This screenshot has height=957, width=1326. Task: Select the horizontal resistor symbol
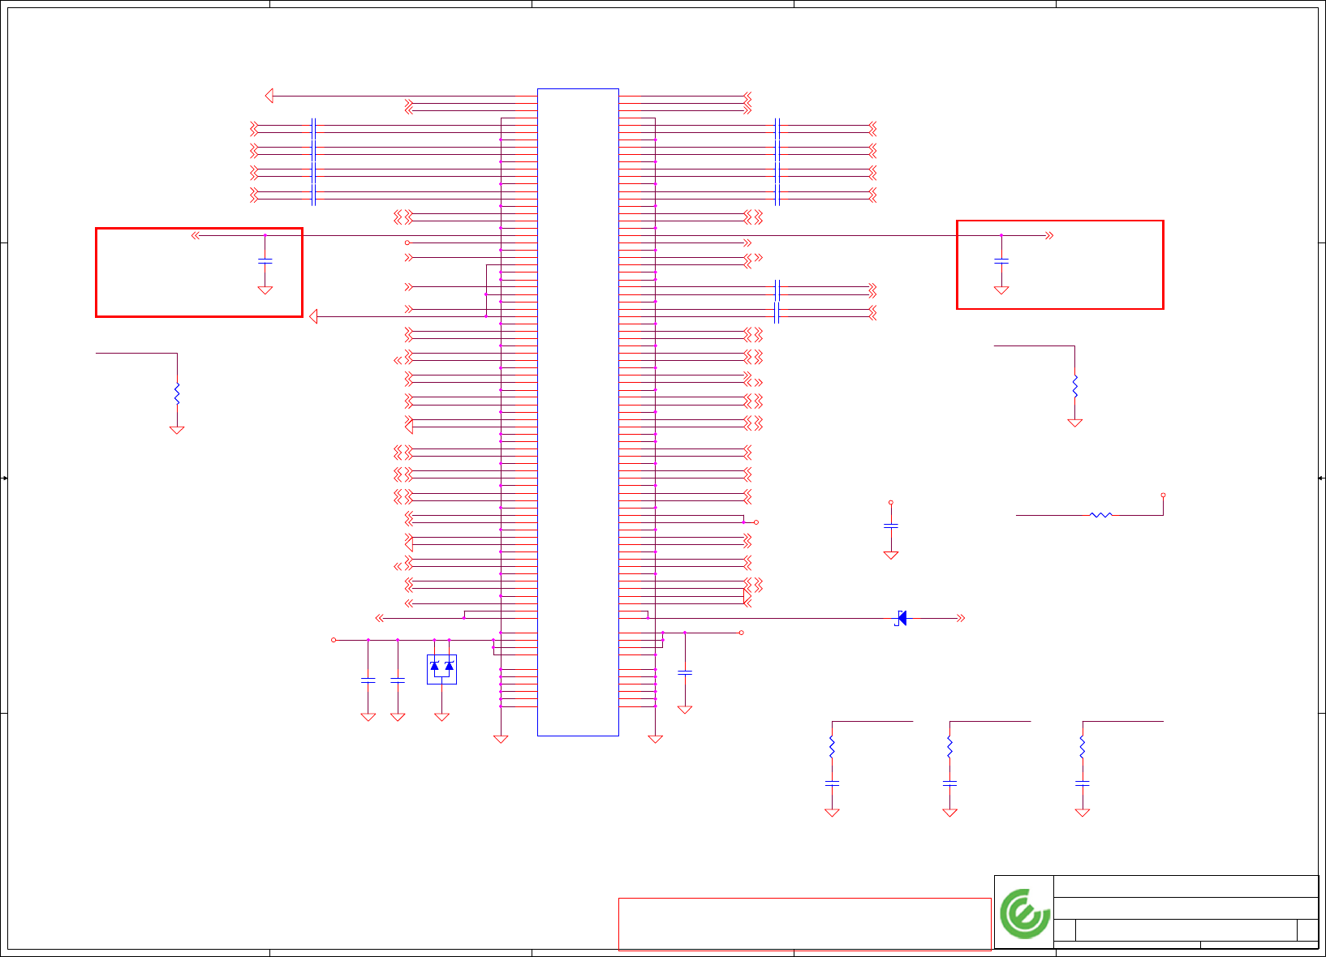[1101, 514]
